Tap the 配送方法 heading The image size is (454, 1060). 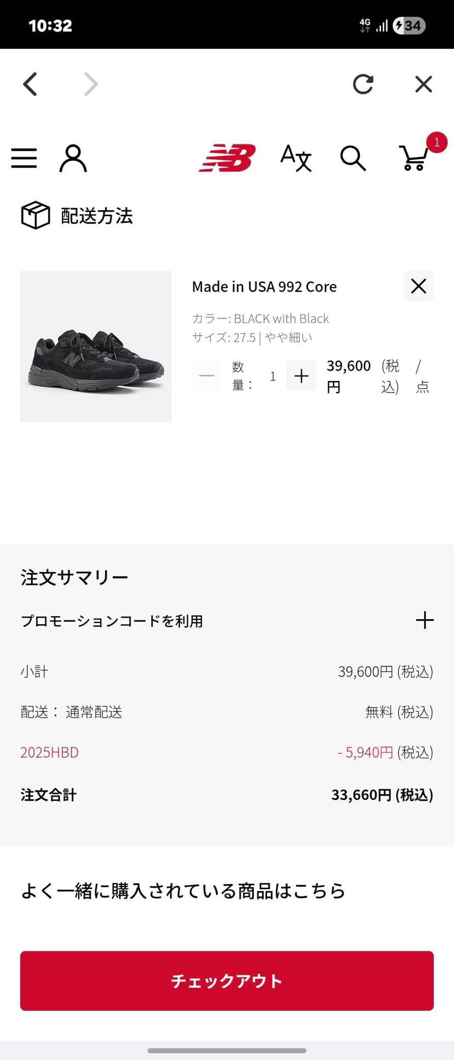click(x=97, y=216)
